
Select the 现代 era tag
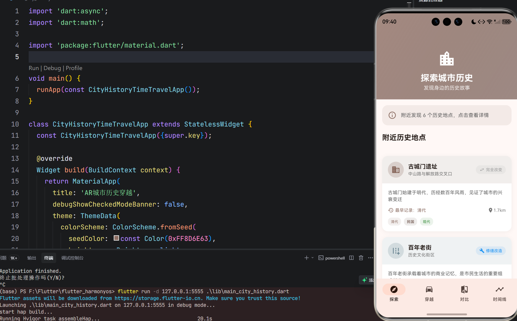[426, 222]
